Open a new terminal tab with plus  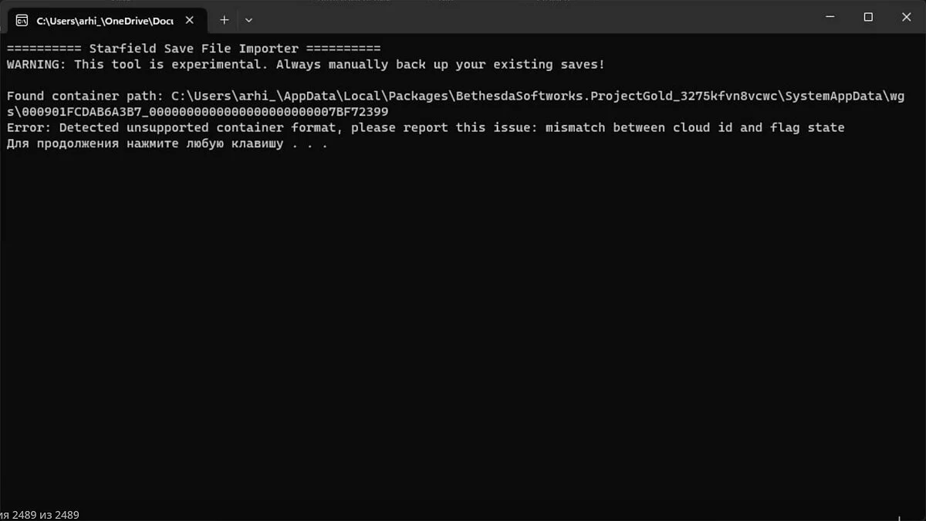click(x=224, y=20)
